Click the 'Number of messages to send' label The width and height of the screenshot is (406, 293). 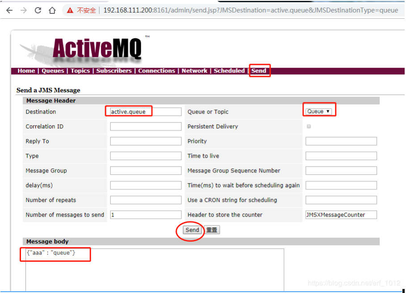click(65, 215)
